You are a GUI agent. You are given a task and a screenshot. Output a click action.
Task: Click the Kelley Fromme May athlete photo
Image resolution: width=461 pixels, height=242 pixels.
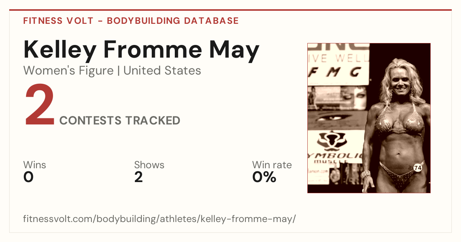pos(369,118)
